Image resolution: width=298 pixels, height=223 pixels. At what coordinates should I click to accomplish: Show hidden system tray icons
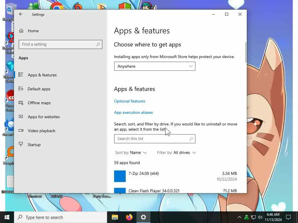click(240, 217)
